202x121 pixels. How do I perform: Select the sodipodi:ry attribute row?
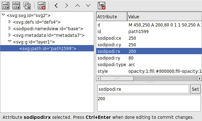[x=149, y=58]
